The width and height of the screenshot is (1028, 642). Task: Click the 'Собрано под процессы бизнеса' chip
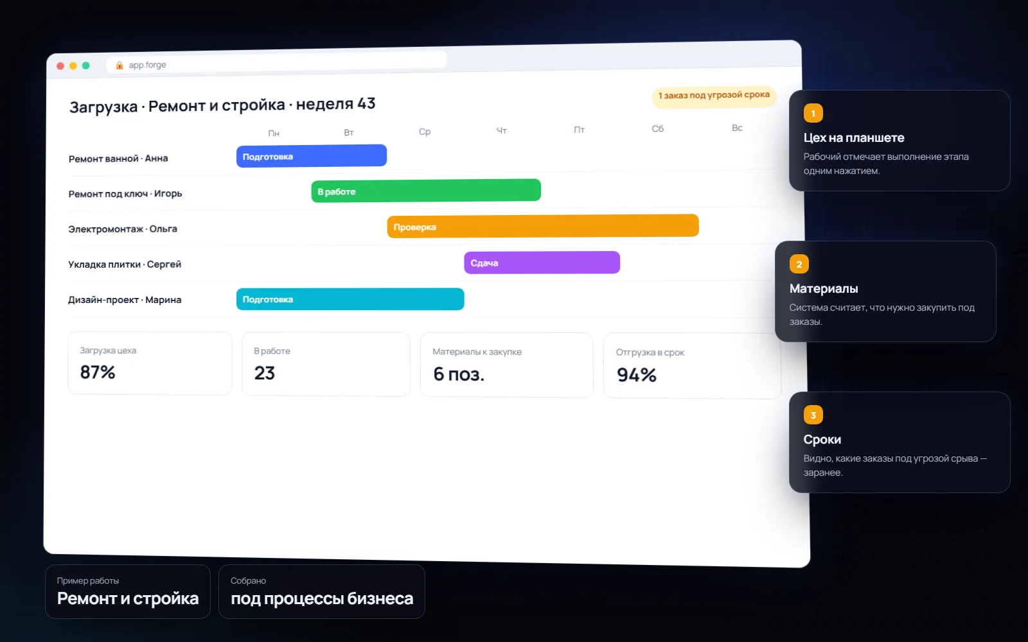pyautogui.click(x=322, y=592)
